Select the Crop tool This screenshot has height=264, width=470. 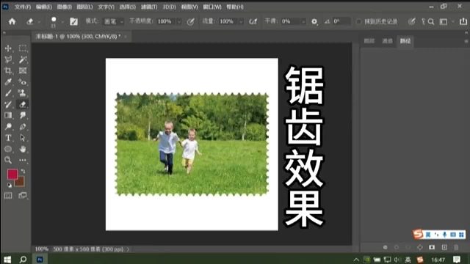point(8,70)
